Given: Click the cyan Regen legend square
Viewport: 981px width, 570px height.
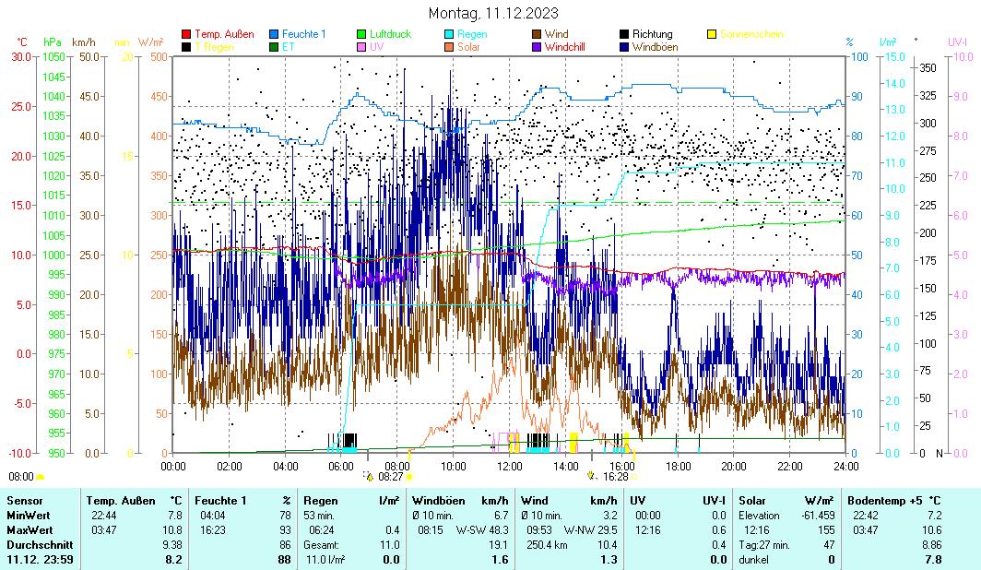Looking at the screenshot, I should pyautogui.click(x=450, y=34).
